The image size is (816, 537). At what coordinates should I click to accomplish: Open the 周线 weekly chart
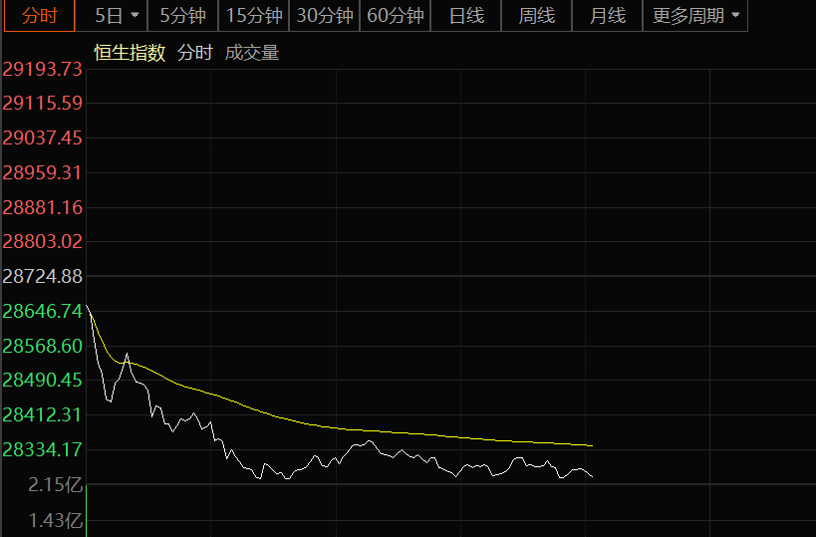pyautogui.click(x=537, y=16)
